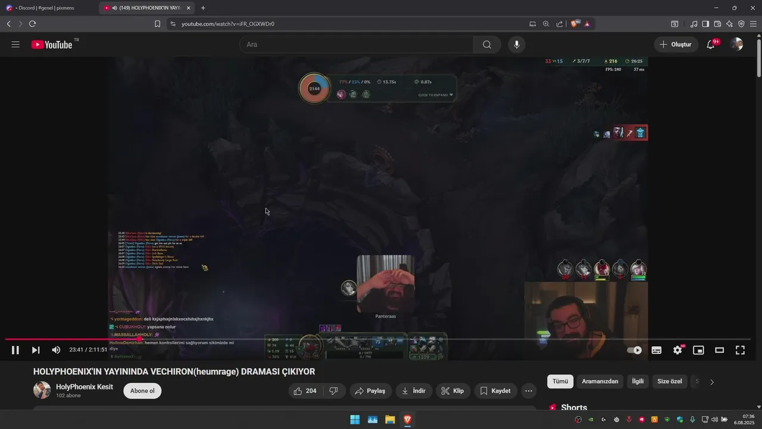Select the İlgili filter chip
Viewport: 762px width, 429px height.
(x=638, y=381)
